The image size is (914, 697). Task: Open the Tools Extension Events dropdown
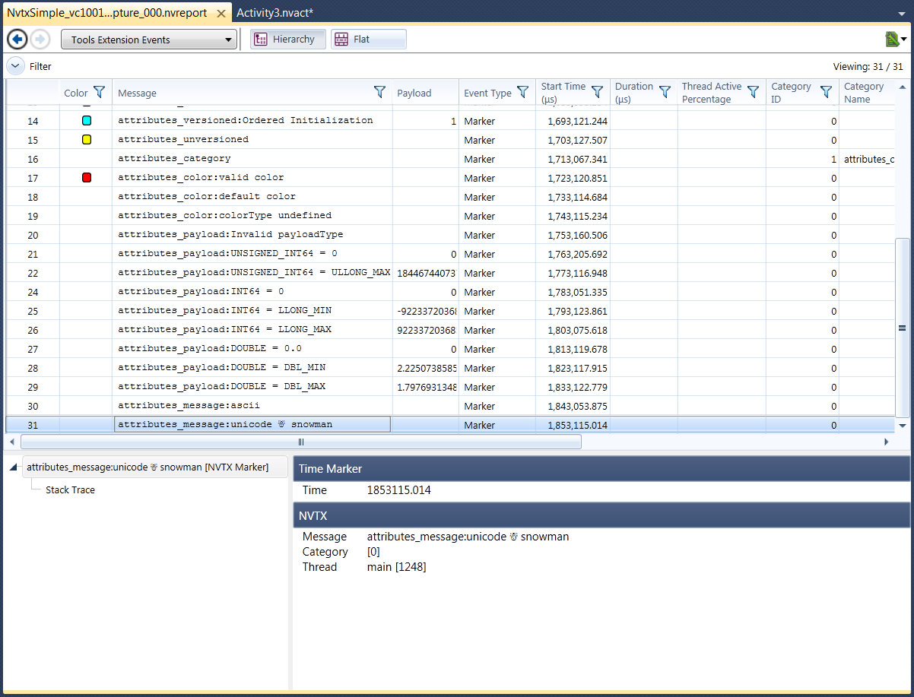point(149,40)
